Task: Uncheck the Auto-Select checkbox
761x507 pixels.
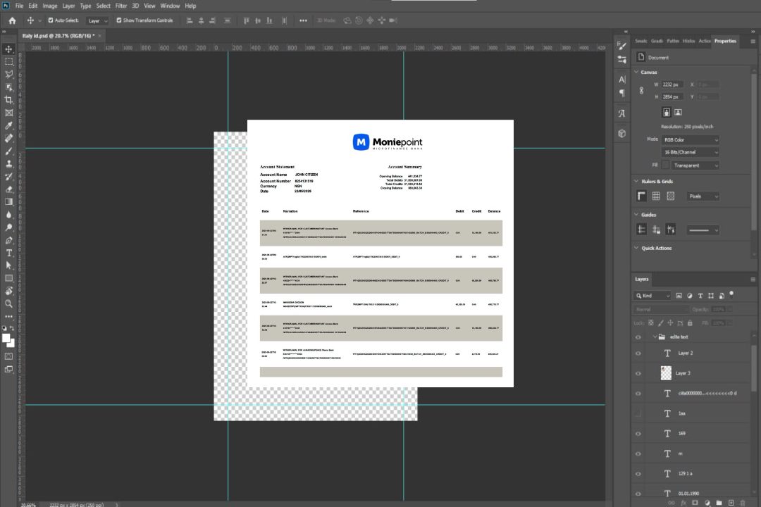Action: [x=51, y=20]
